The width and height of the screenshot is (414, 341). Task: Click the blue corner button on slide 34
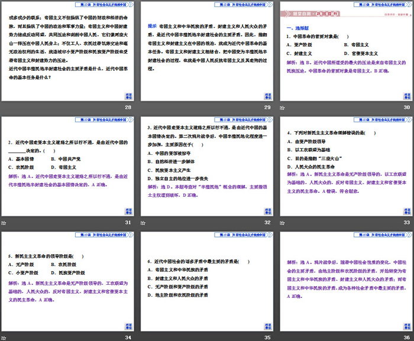(128, 325)
